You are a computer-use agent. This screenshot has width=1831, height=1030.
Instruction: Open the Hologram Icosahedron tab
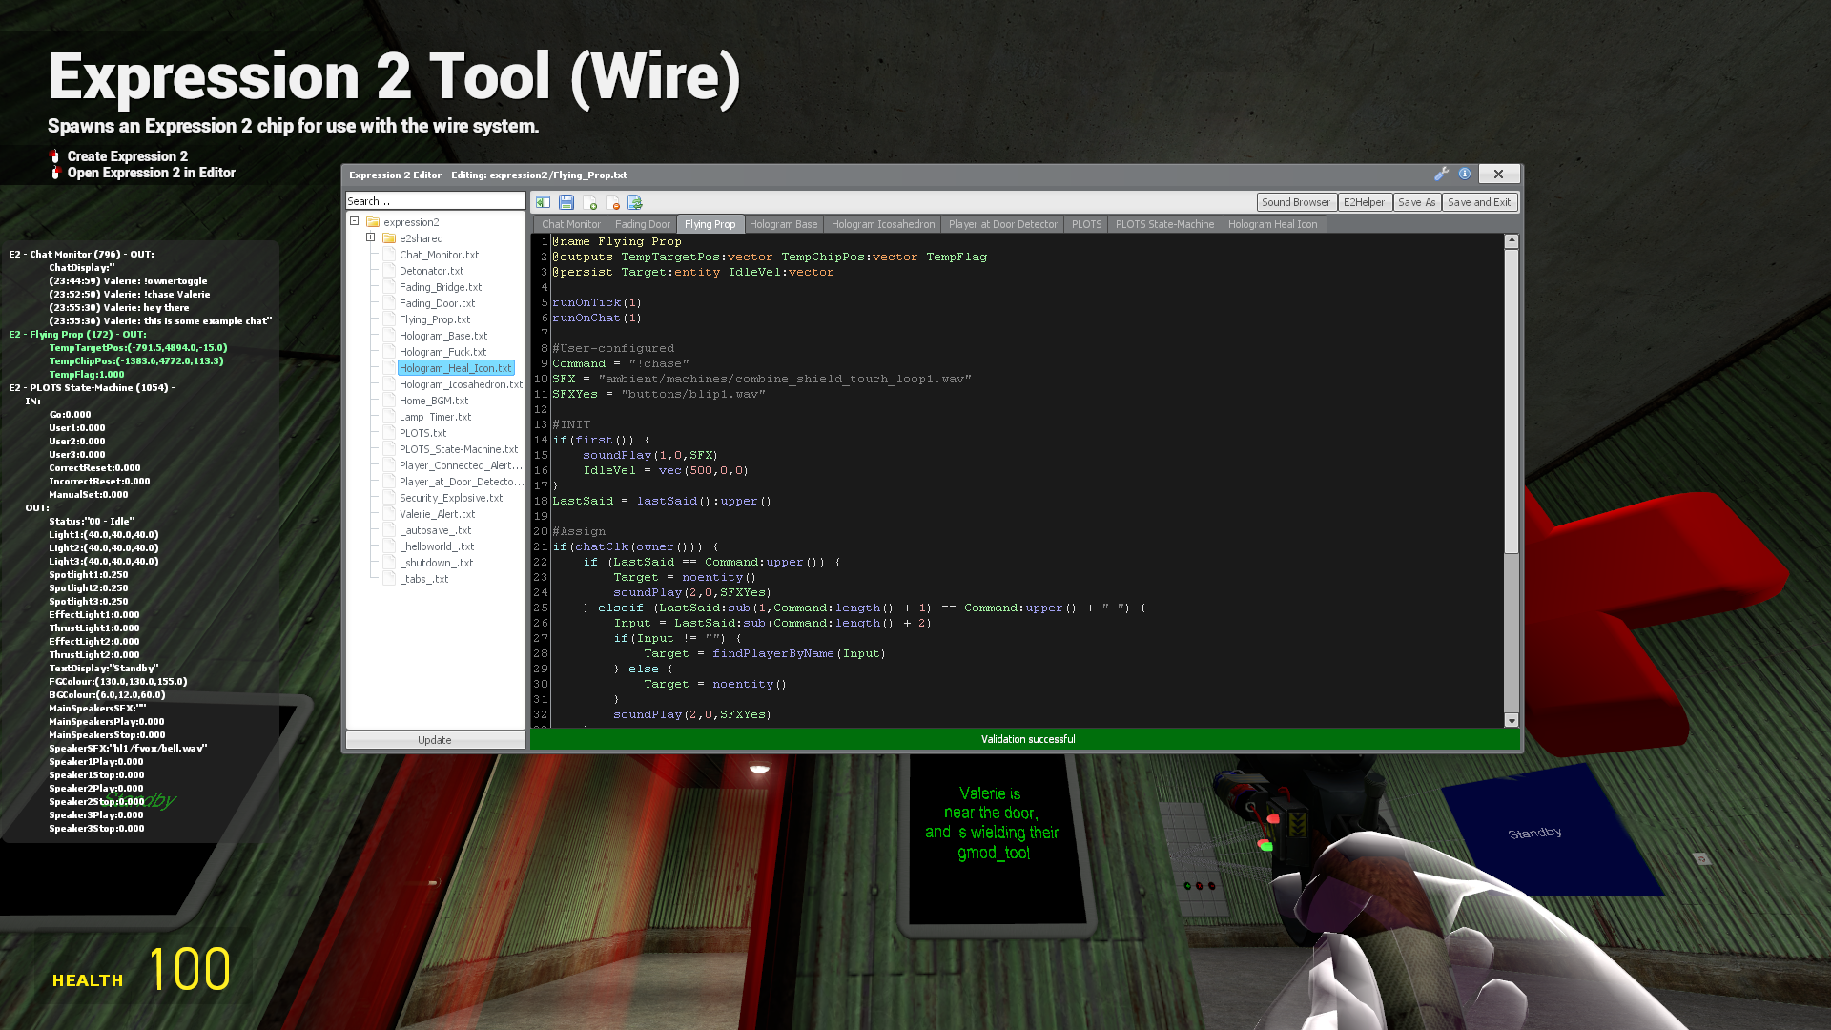882,224
